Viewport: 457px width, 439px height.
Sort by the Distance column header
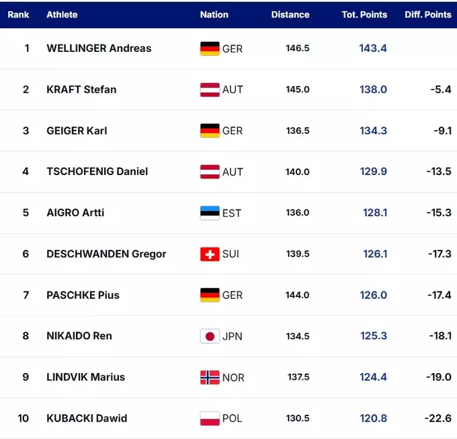coord(290,14)
